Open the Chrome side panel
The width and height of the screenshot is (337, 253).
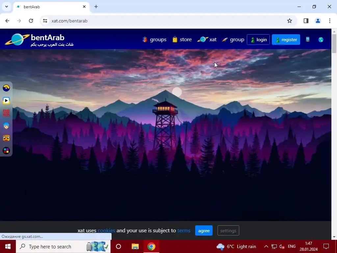306,21
